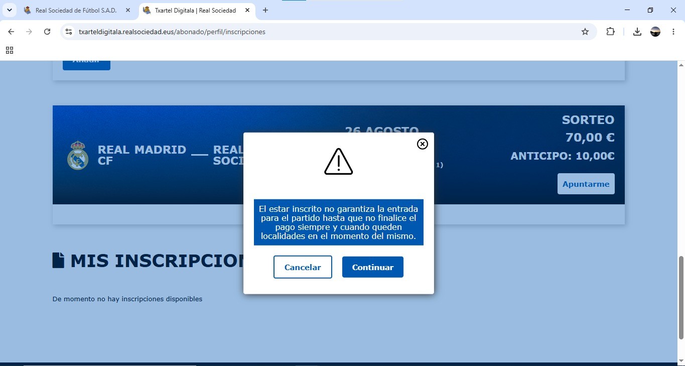Image resolution: width=685 pixels, height=366 pixels.
Task: Open Chrome three-dot menu
Action: click(x=673, y=32)
